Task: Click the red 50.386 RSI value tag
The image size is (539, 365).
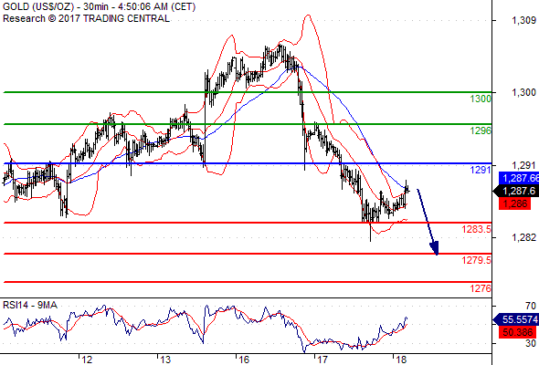Action: pyautogui.click(x=517, y=332)
